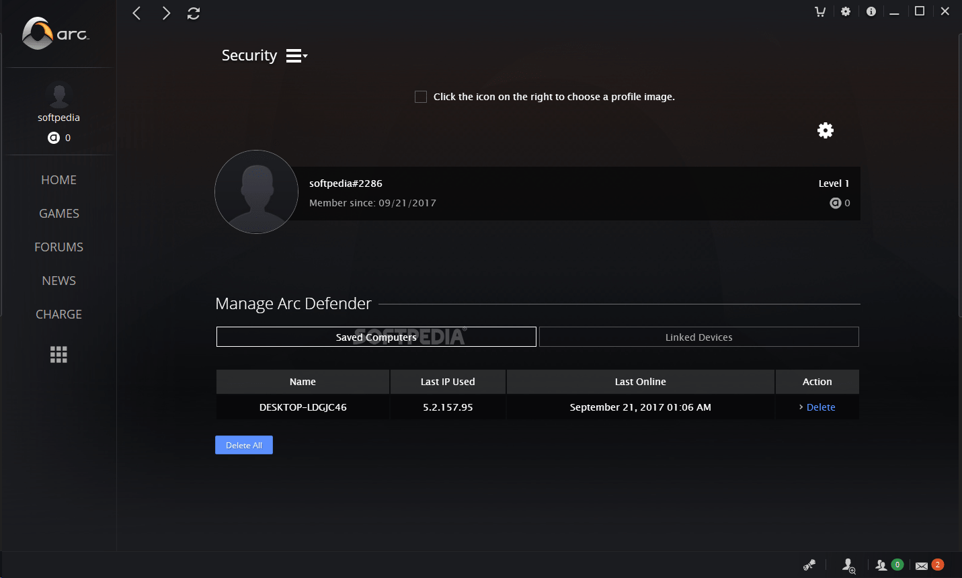The width and height of the screenshot is (962, 578).
Task: Switch to the Linked Devices tab
Action: [699, 337]
